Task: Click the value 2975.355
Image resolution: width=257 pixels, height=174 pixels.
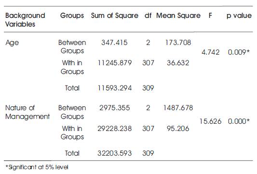Action: point(115,108)
